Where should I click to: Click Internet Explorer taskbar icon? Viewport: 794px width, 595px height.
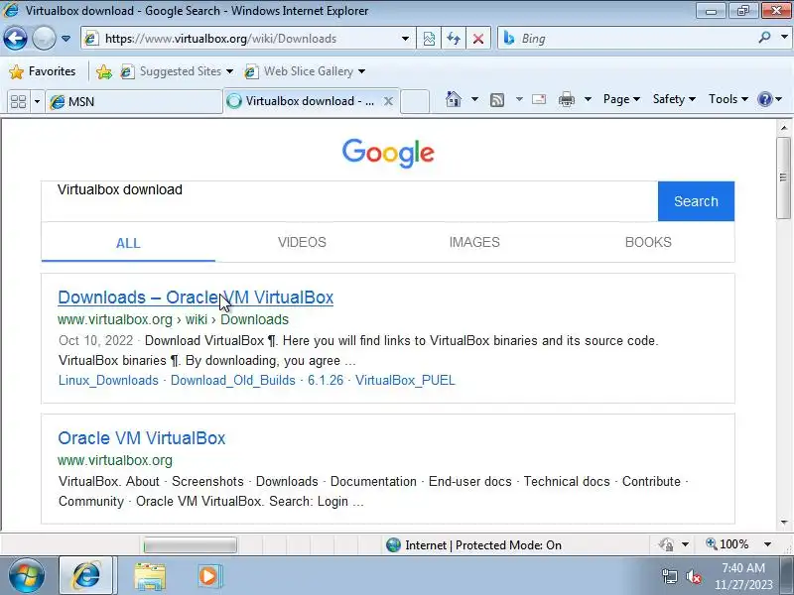coord(86,576)
